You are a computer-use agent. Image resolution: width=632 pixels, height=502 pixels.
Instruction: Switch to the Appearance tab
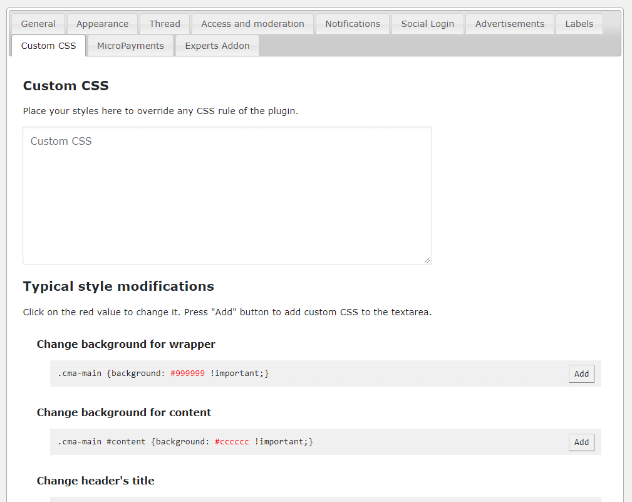[102, 24]
